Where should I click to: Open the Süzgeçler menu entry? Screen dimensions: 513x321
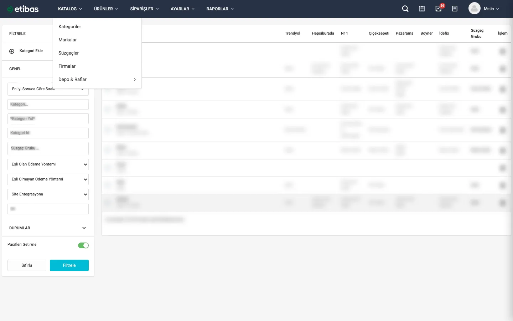tap(69, 53)
